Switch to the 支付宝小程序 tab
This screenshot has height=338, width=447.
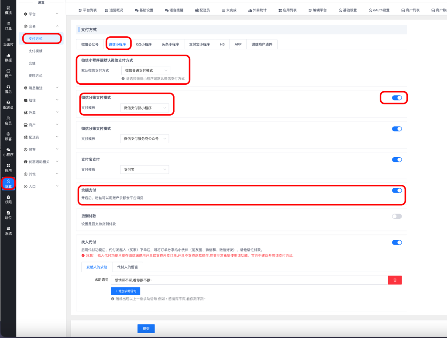[199, 44]
